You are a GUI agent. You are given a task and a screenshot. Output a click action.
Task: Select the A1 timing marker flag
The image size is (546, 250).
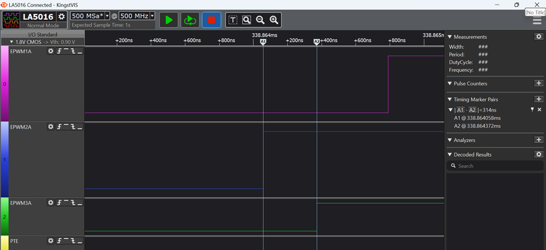click(x=263, y=42)
